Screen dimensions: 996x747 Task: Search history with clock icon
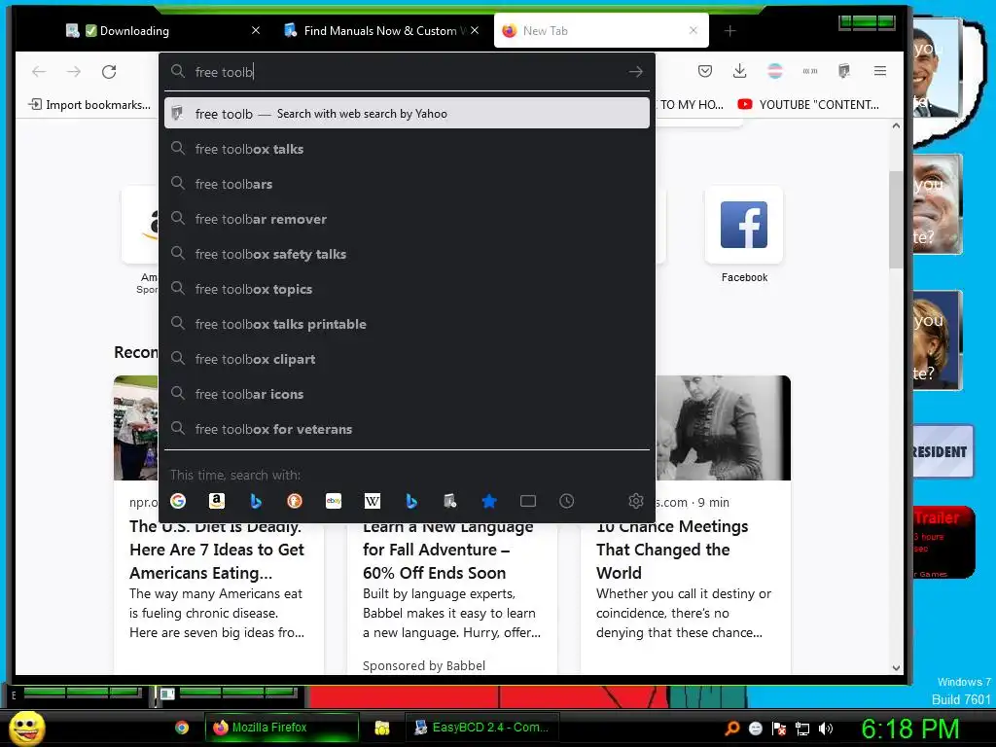[567, 501]
